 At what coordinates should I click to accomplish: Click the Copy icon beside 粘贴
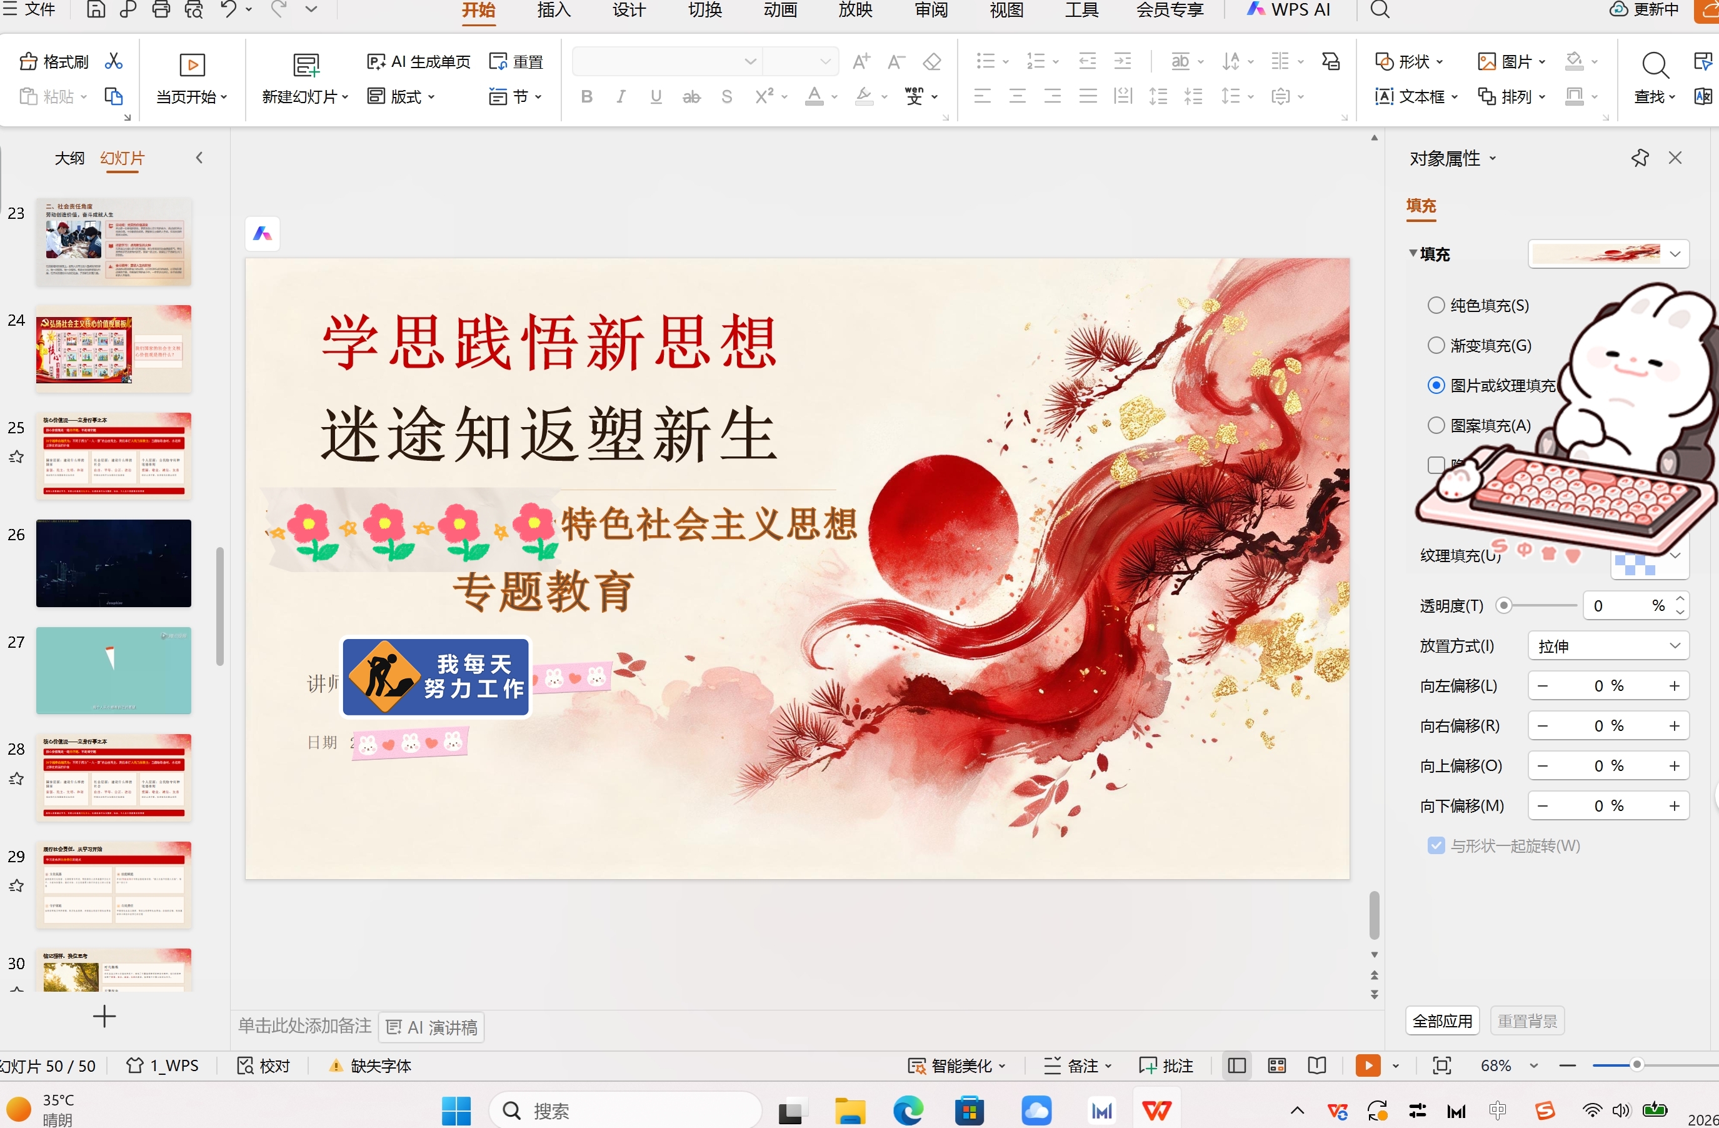[x=113, y=96]
